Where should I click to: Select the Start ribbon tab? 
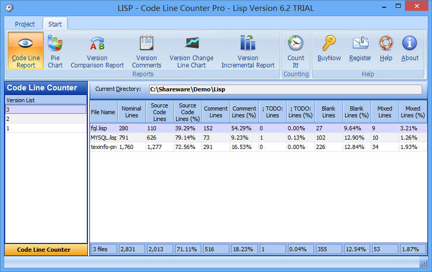point(55,24)
